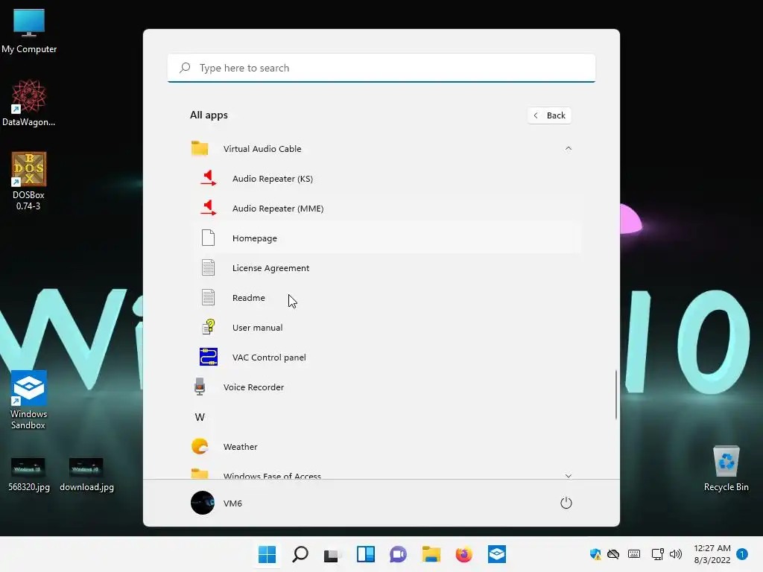The width and height of the screenshot is (763, 572).
Task: Click the Windows Start button on taskbar
Action: point(267,554)
